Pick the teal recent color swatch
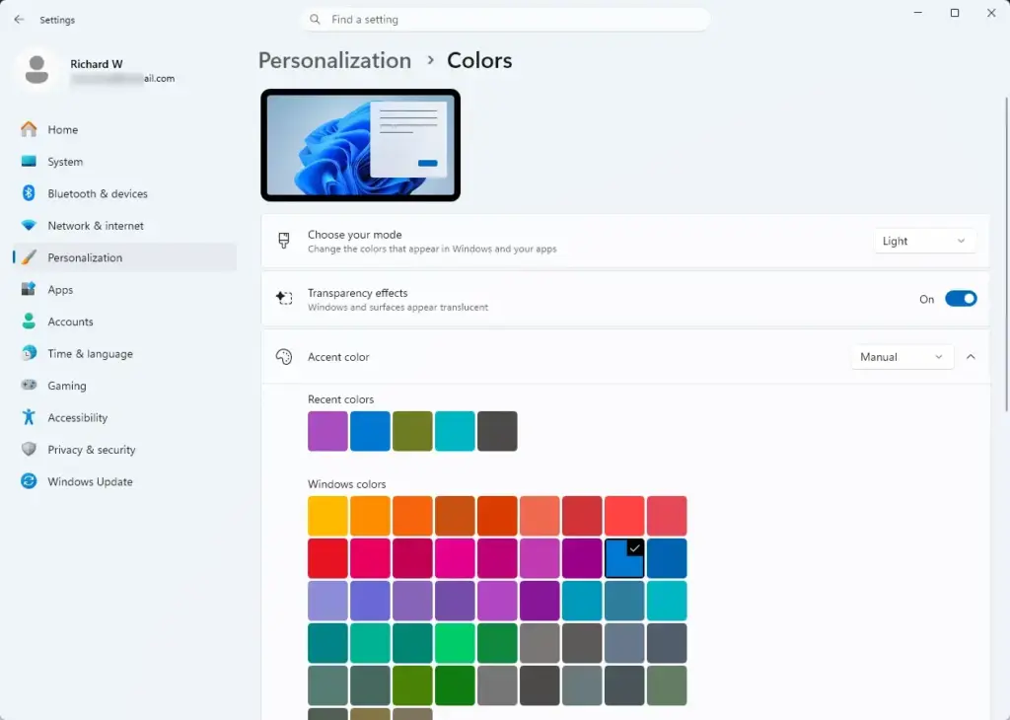Viewport: 1010px width, 720px height. pyautogui.click(x=455, y=431)
